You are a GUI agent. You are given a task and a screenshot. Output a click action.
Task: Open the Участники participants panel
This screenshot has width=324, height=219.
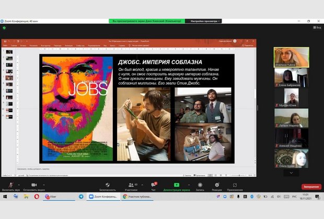(x=131, y=184)
